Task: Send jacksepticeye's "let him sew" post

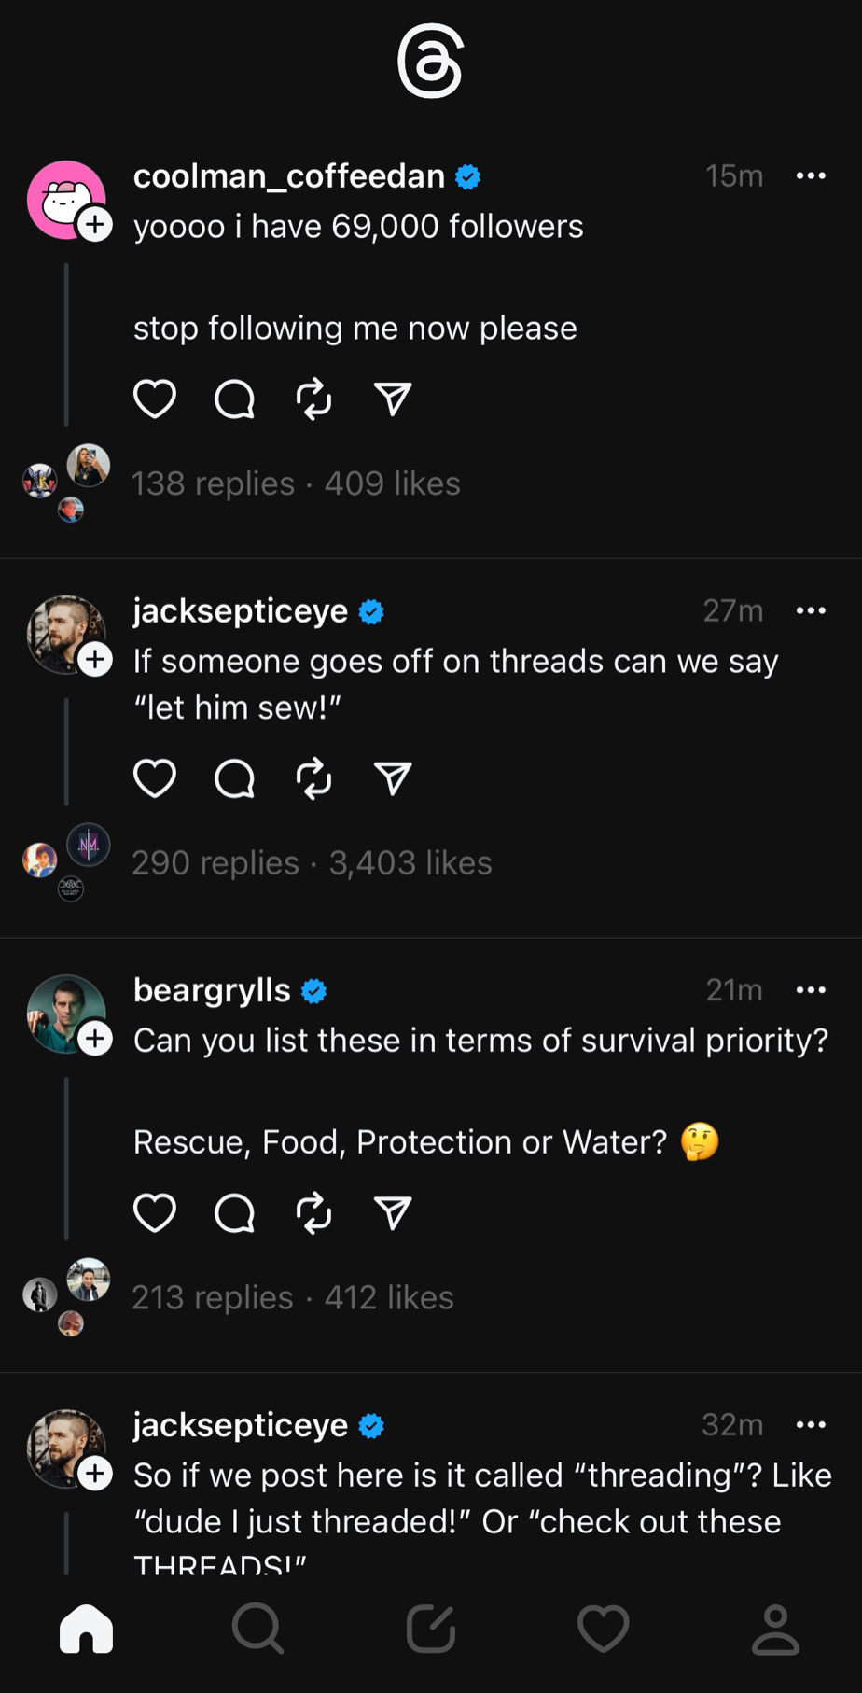Action: pos(393,778)
